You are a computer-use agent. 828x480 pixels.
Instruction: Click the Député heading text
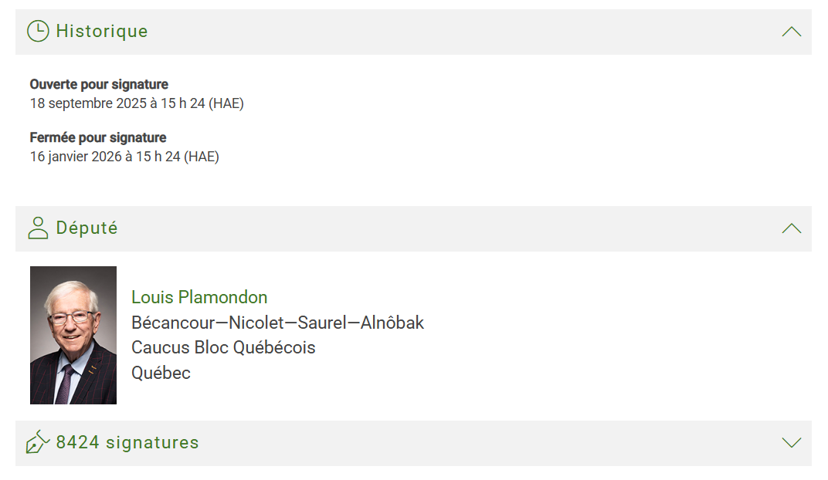(87, 228)
